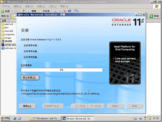Click the 上一步(B) button
Viewport: 162px width, 122px height.
[x=79, y=106]
